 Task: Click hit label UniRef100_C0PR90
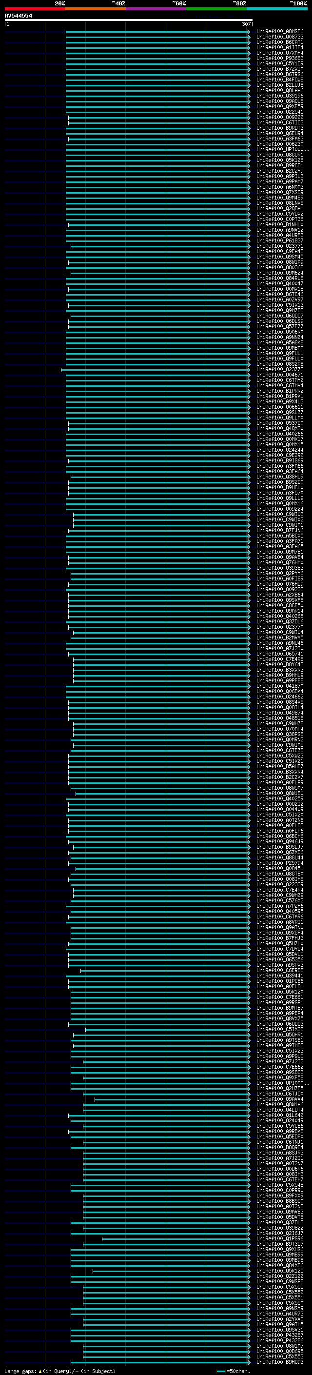pyautogui.click(x=280, y=1191)
